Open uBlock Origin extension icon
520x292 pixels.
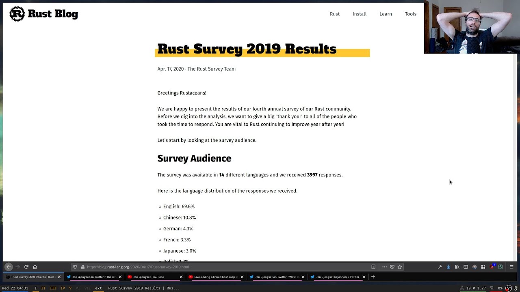coord(492,266)
